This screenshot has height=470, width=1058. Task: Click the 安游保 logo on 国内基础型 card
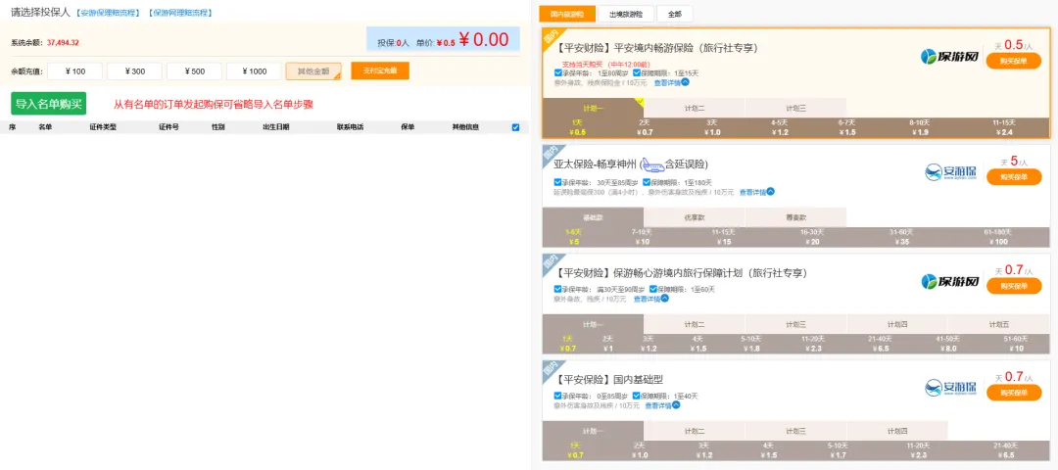950,388
